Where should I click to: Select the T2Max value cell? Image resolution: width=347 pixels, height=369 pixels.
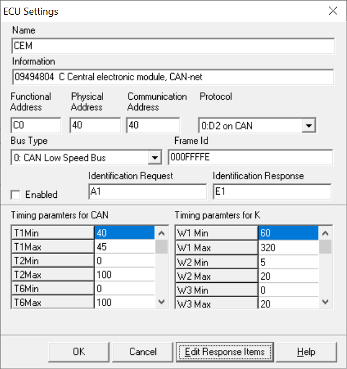tap(124, 275)
